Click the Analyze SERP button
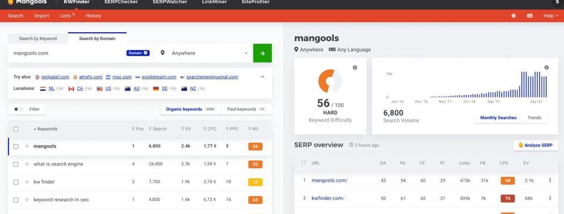The height and width of the screenshot is (214, 564). pos(536,145)
